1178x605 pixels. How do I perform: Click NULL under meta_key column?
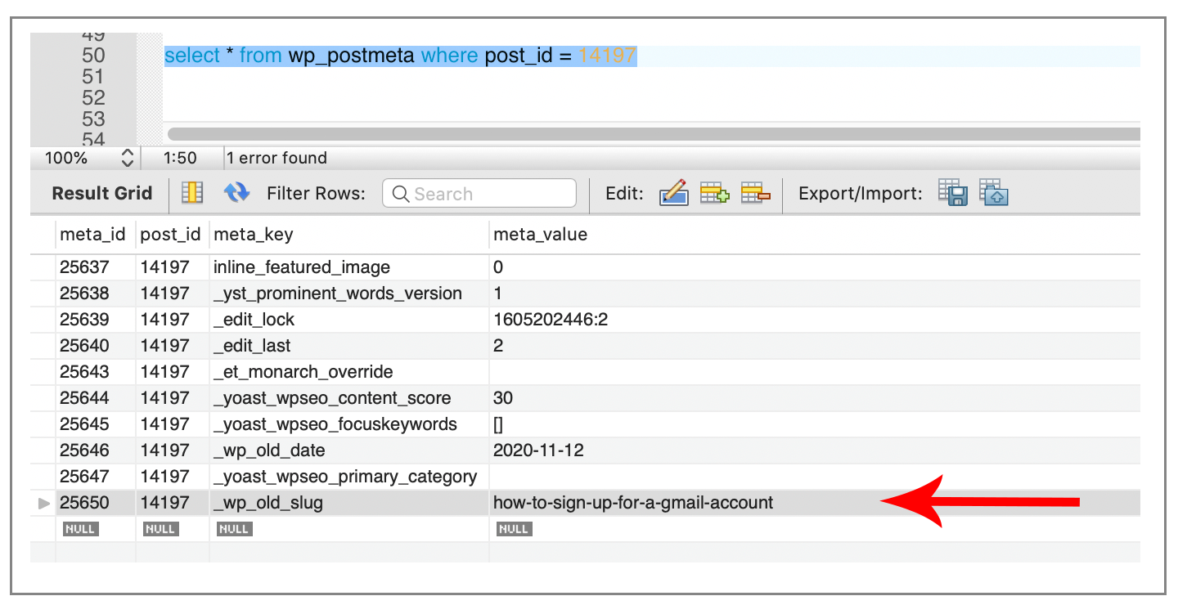pos(234,529)
